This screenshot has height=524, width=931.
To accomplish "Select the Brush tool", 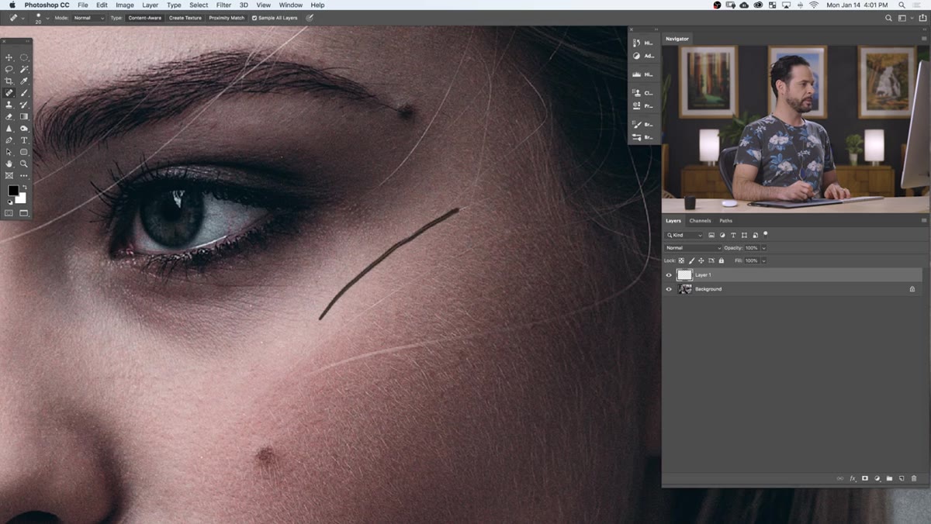I will 24,93.
